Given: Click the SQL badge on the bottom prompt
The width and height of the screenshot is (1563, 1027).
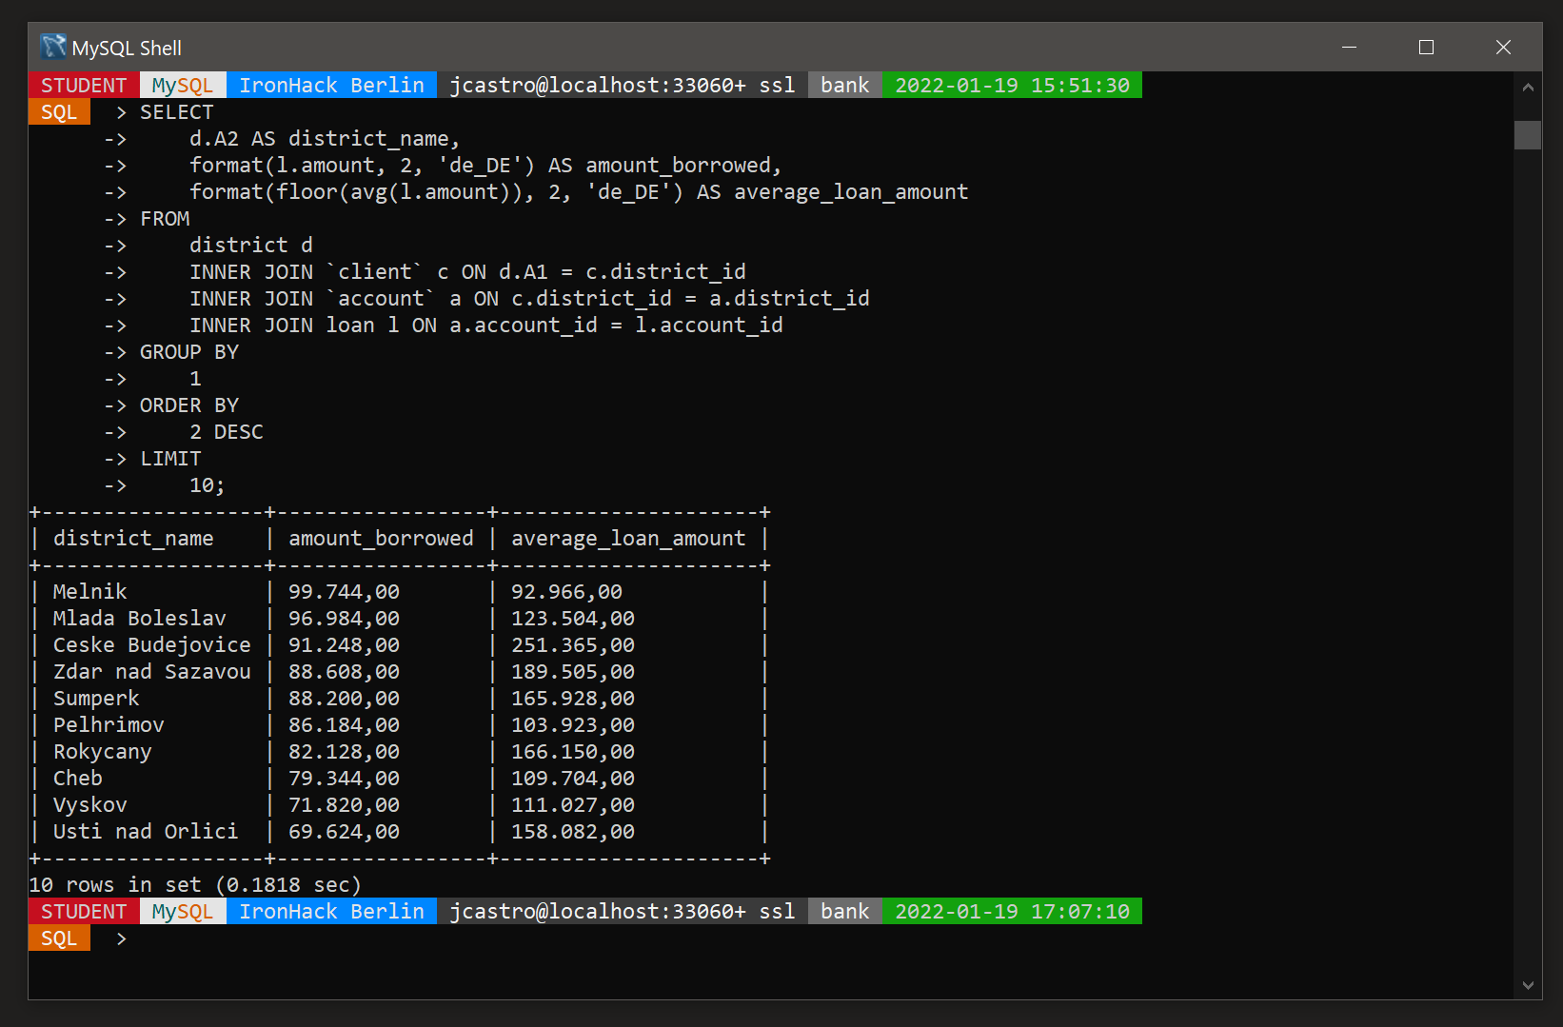Looking at the screenshot, I should 58,938.
